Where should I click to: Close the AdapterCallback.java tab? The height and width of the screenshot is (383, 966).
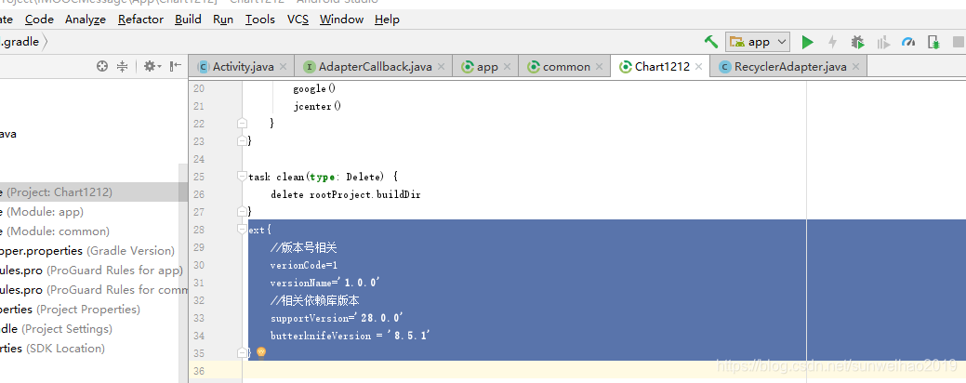point(441,67)
